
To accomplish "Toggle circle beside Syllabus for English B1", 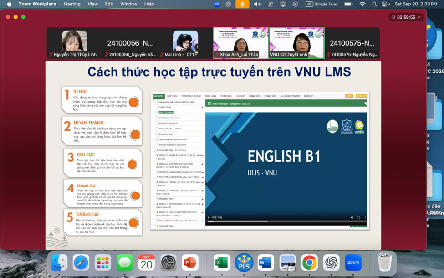I will click(157, 123).
